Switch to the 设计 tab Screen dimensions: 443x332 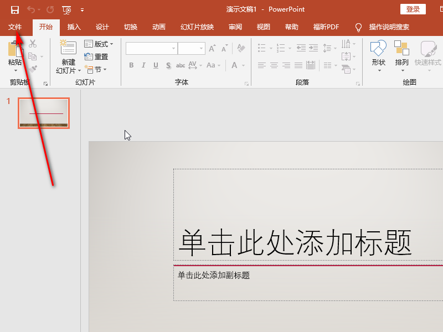click(102, 27)
